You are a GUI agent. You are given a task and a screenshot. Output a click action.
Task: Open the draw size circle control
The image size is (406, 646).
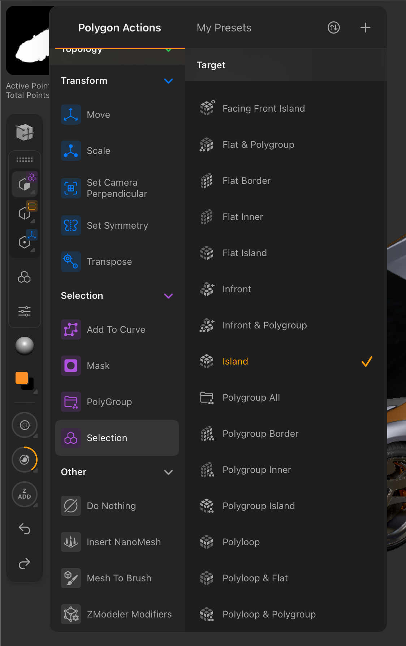(x=25, y=425)
